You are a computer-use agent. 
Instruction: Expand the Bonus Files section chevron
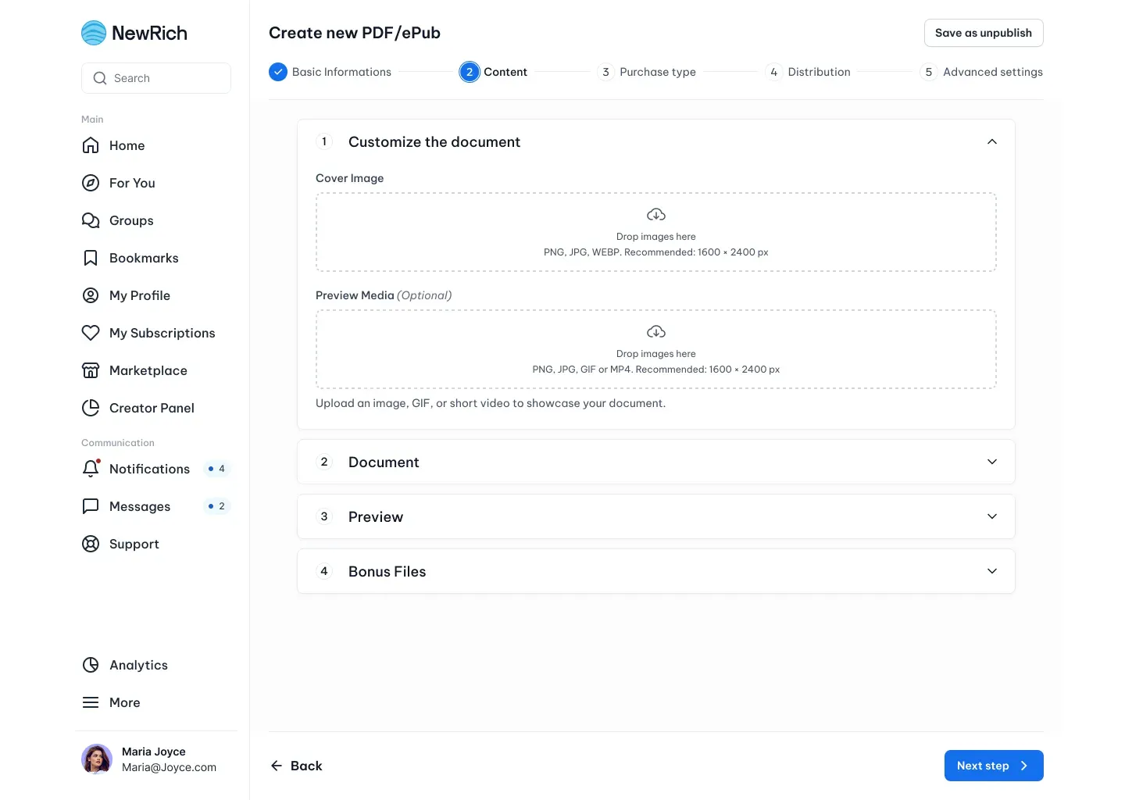click(x=992, y=571)
